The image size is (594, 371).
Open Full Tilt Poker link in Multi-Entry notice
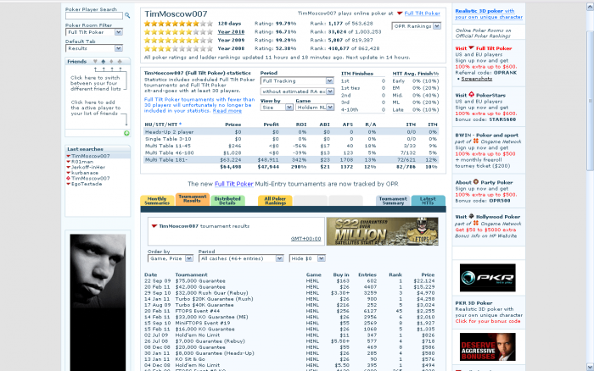pos(233,184)
